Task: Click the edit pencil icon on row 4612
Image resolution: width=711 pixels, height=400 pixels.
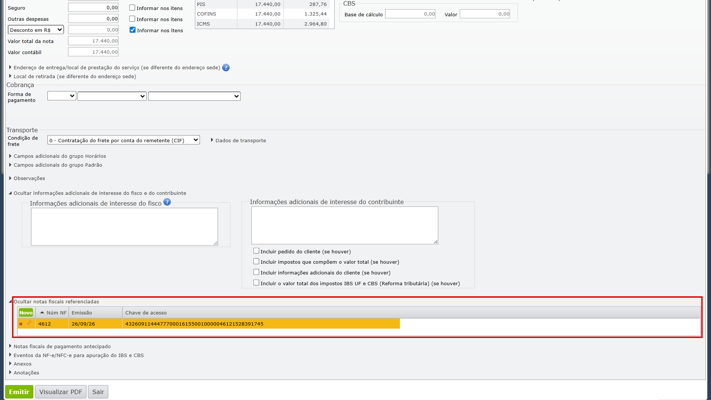Action: (x=29, y=323)
